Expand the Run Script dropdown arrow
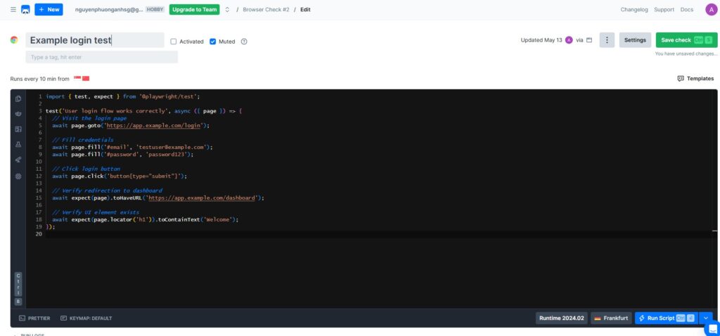The image size is (720, 336). 706,318
